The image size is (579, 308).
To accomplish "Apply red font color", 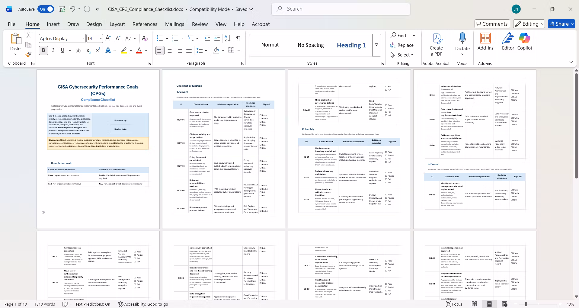I will 139,50.
